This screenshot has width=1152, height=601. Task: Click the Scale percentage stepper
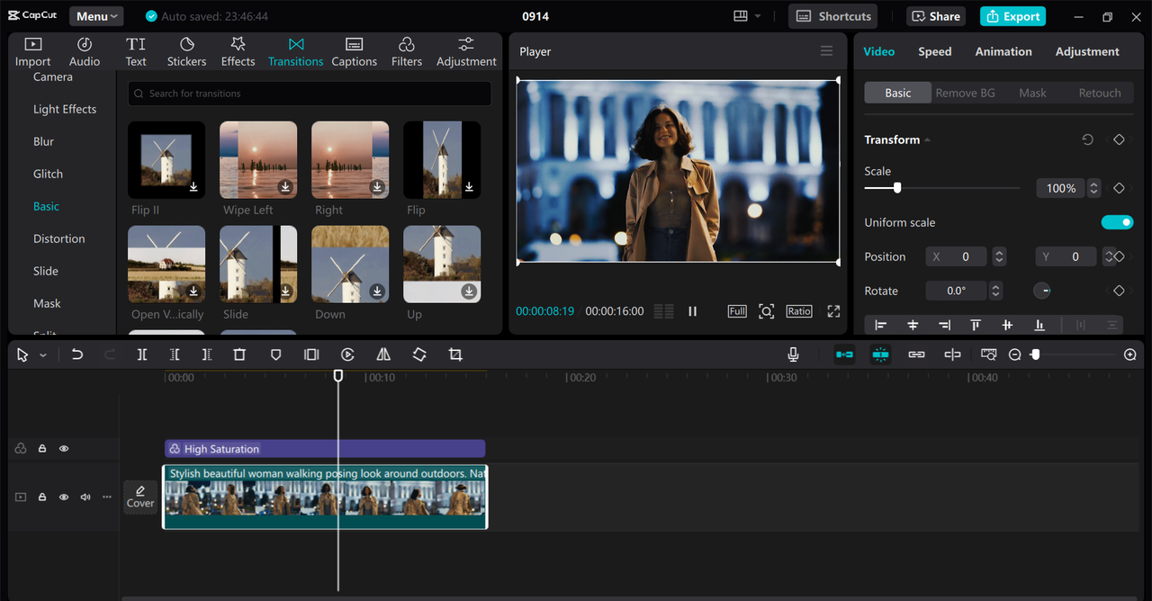click(1093, 188)
